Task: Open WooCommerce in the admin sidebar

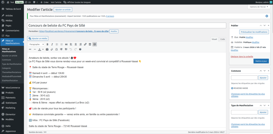Action: (13, 88)
